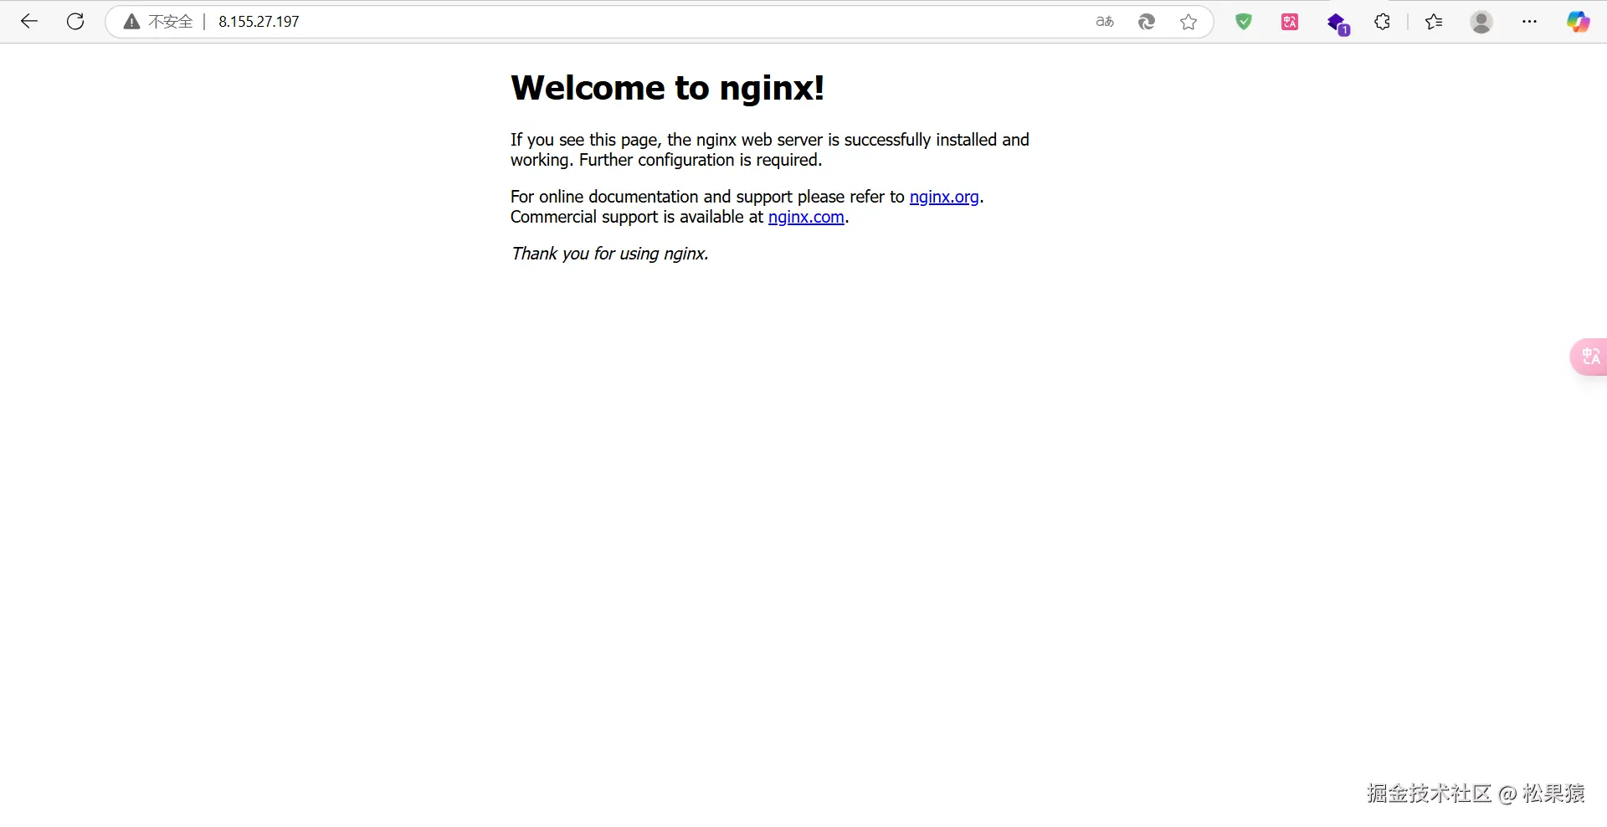Reload the page with the refresh icon
The width and height of the screenshot is (1607, 827).
75,22
